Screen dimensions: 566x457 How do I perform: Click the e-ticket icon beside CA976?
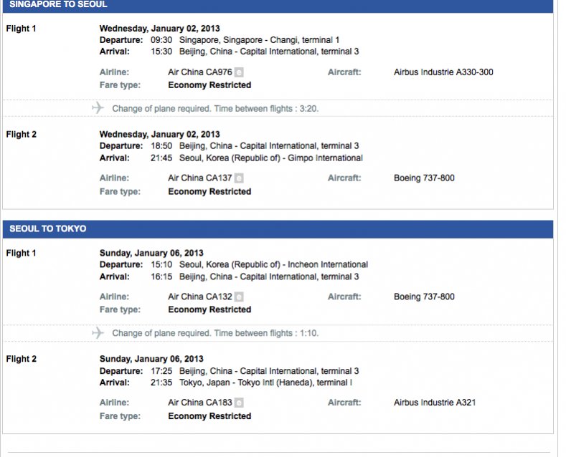(239, 72)
